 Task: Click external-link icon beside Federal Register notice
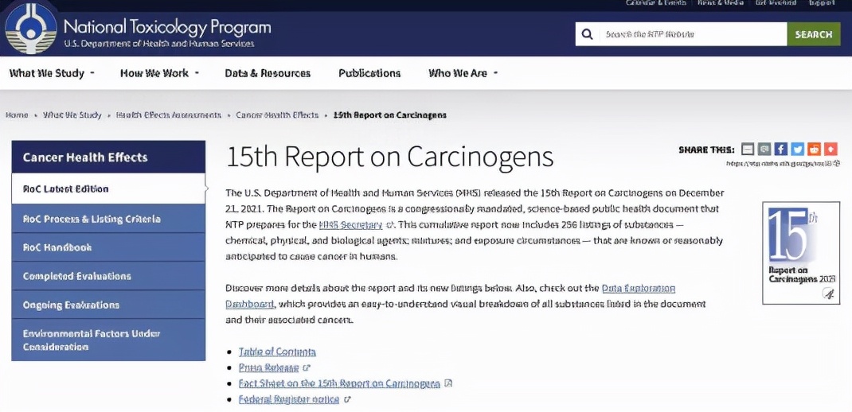[x=348, y=399]
